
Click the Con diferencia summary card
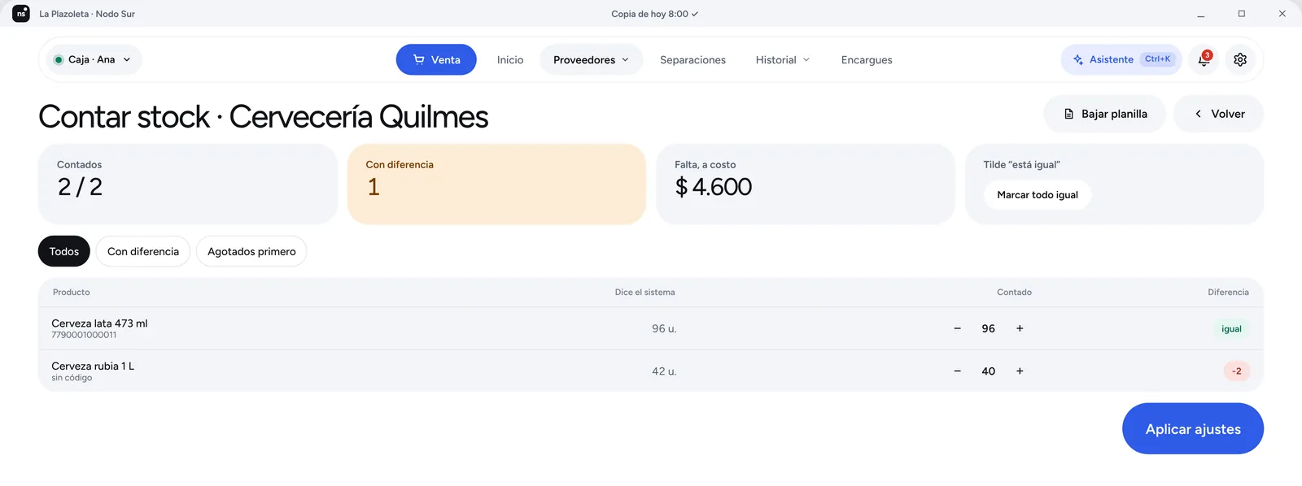tap(496, 184)
